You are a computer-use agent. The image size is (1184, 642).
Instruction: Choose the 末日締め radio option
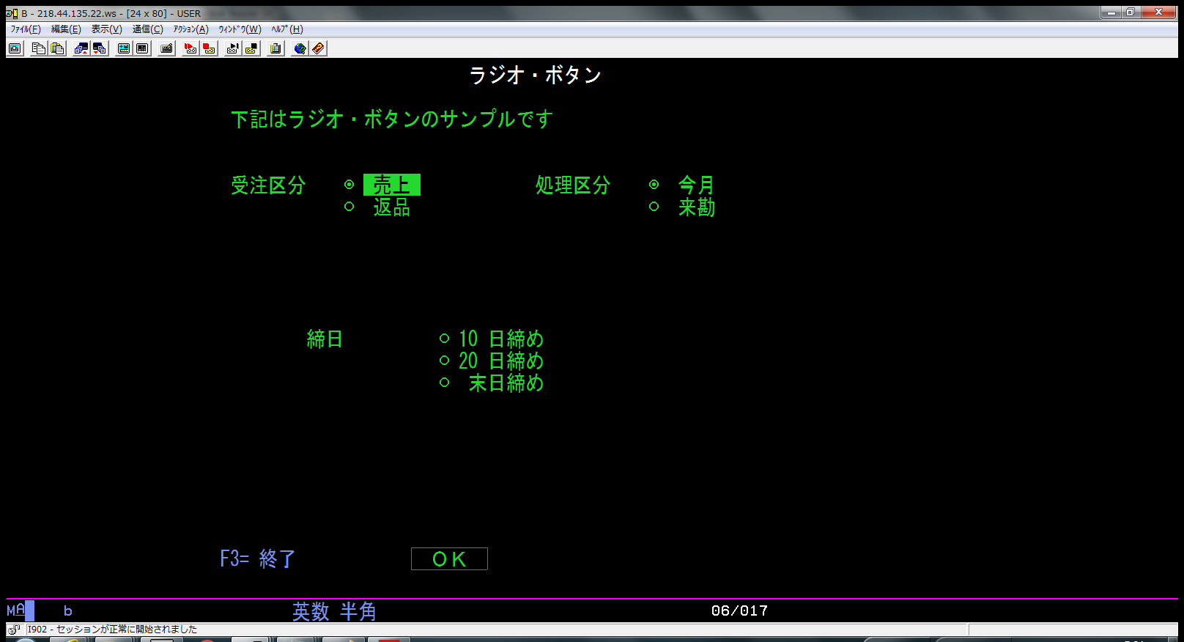tap(444, 383)
